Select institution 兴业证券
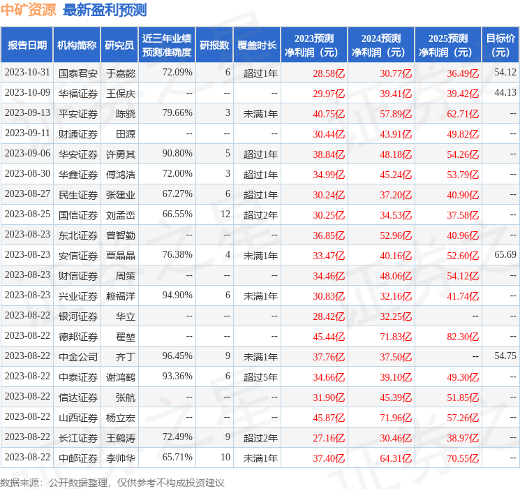This screenshot has width=520, height=489. (78, 295)
